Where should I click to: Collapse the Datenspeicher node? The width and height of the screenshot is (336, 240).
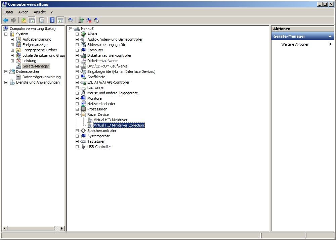(6, 71)
